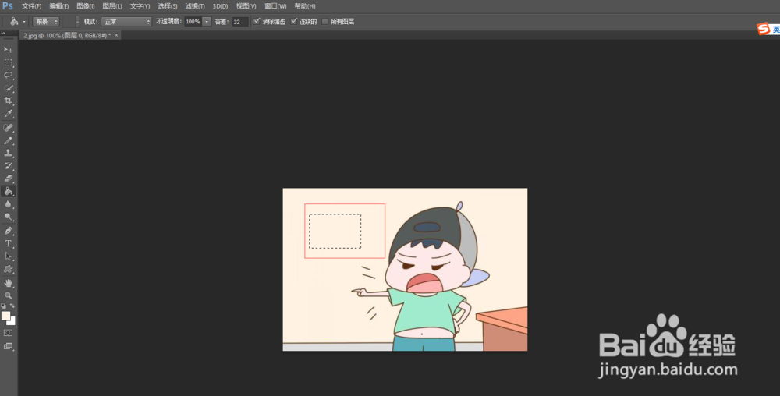This screenshot has width=780, height=396.
Task: Enable the all layers (所有图层) checkbox
Action: click(x=324, y=21)
